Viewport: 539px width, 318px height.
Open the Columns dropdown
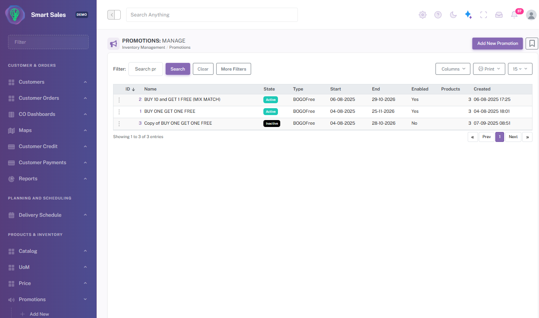(453, 69)
